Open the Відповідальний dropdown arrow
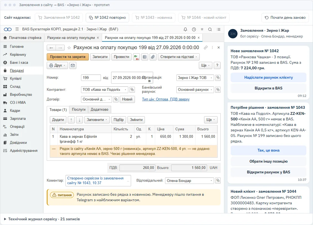 [x=211, y=181]
